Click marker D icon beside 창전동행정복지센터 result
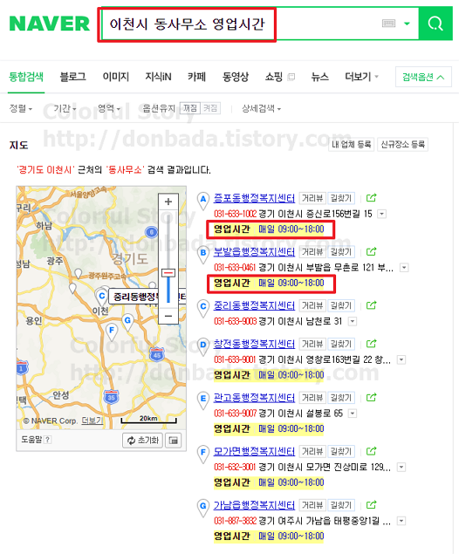The width and height of the screenshot is (459, 554). (x=203, y=346)
